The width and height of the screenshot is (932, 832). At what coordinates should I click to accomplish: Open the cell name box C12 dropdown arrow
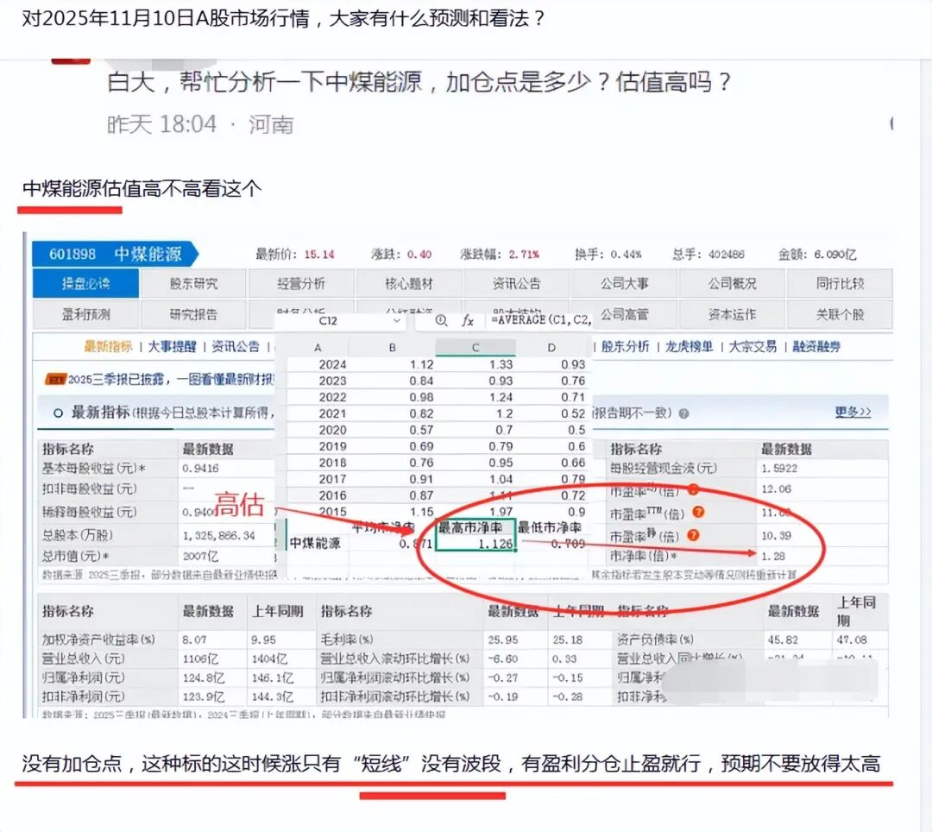397,320
